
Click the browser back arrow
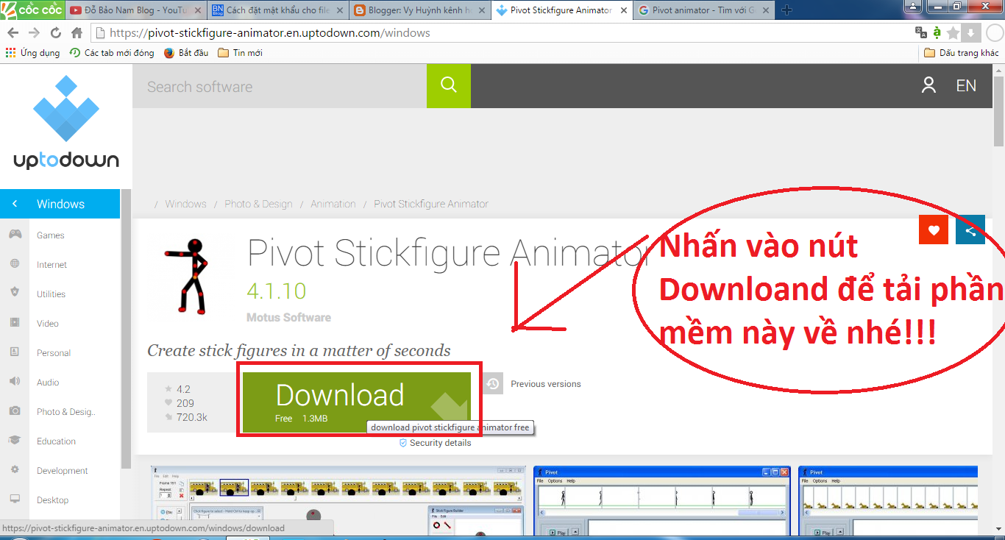[x=13, y=33]
